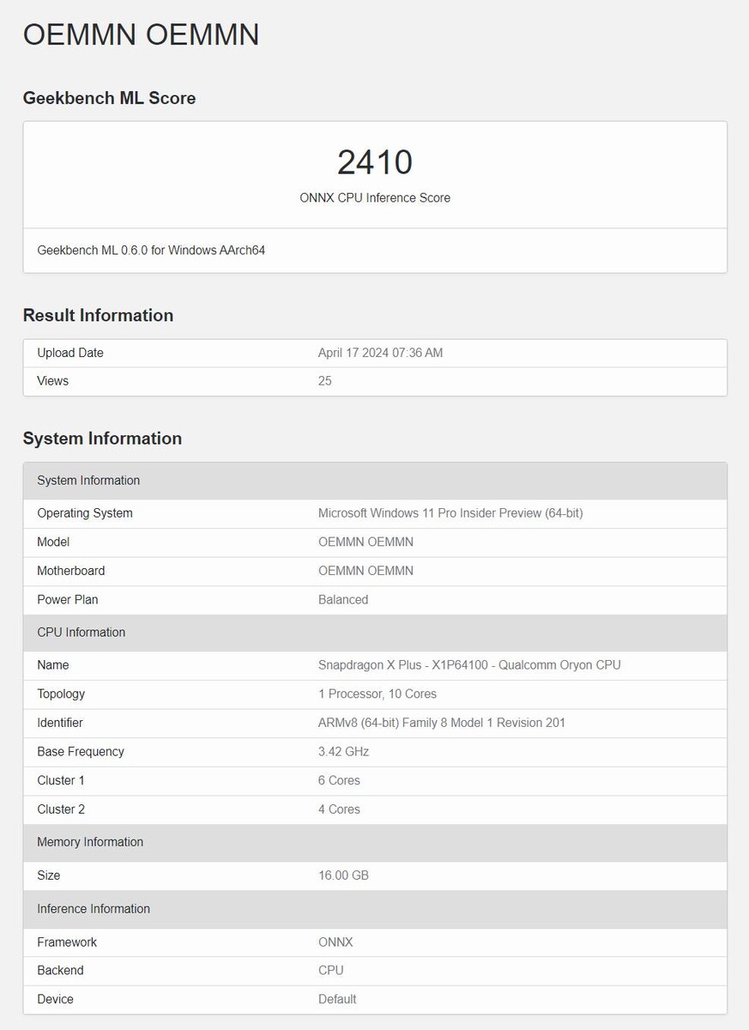Select the Cluster 1 label
749x1030 pixels.
(61, 780)
